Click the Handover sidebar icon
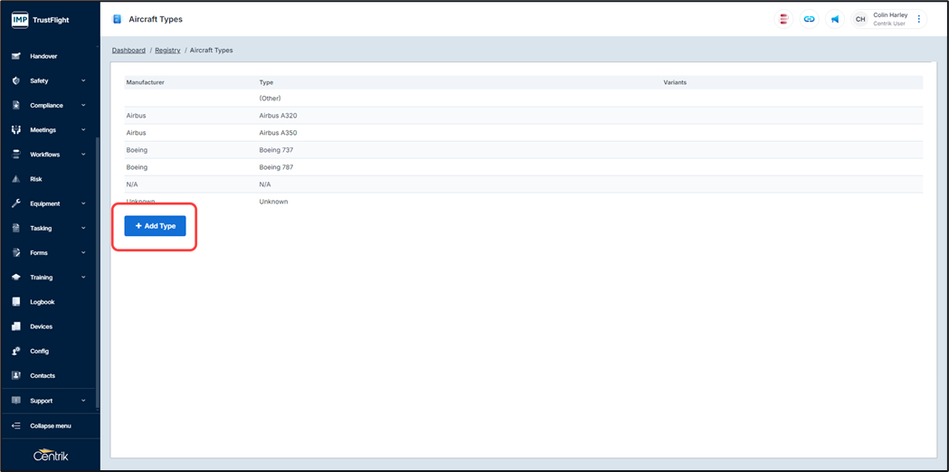Viewport: 949px width, 472px height. click(x=16, y=56)
